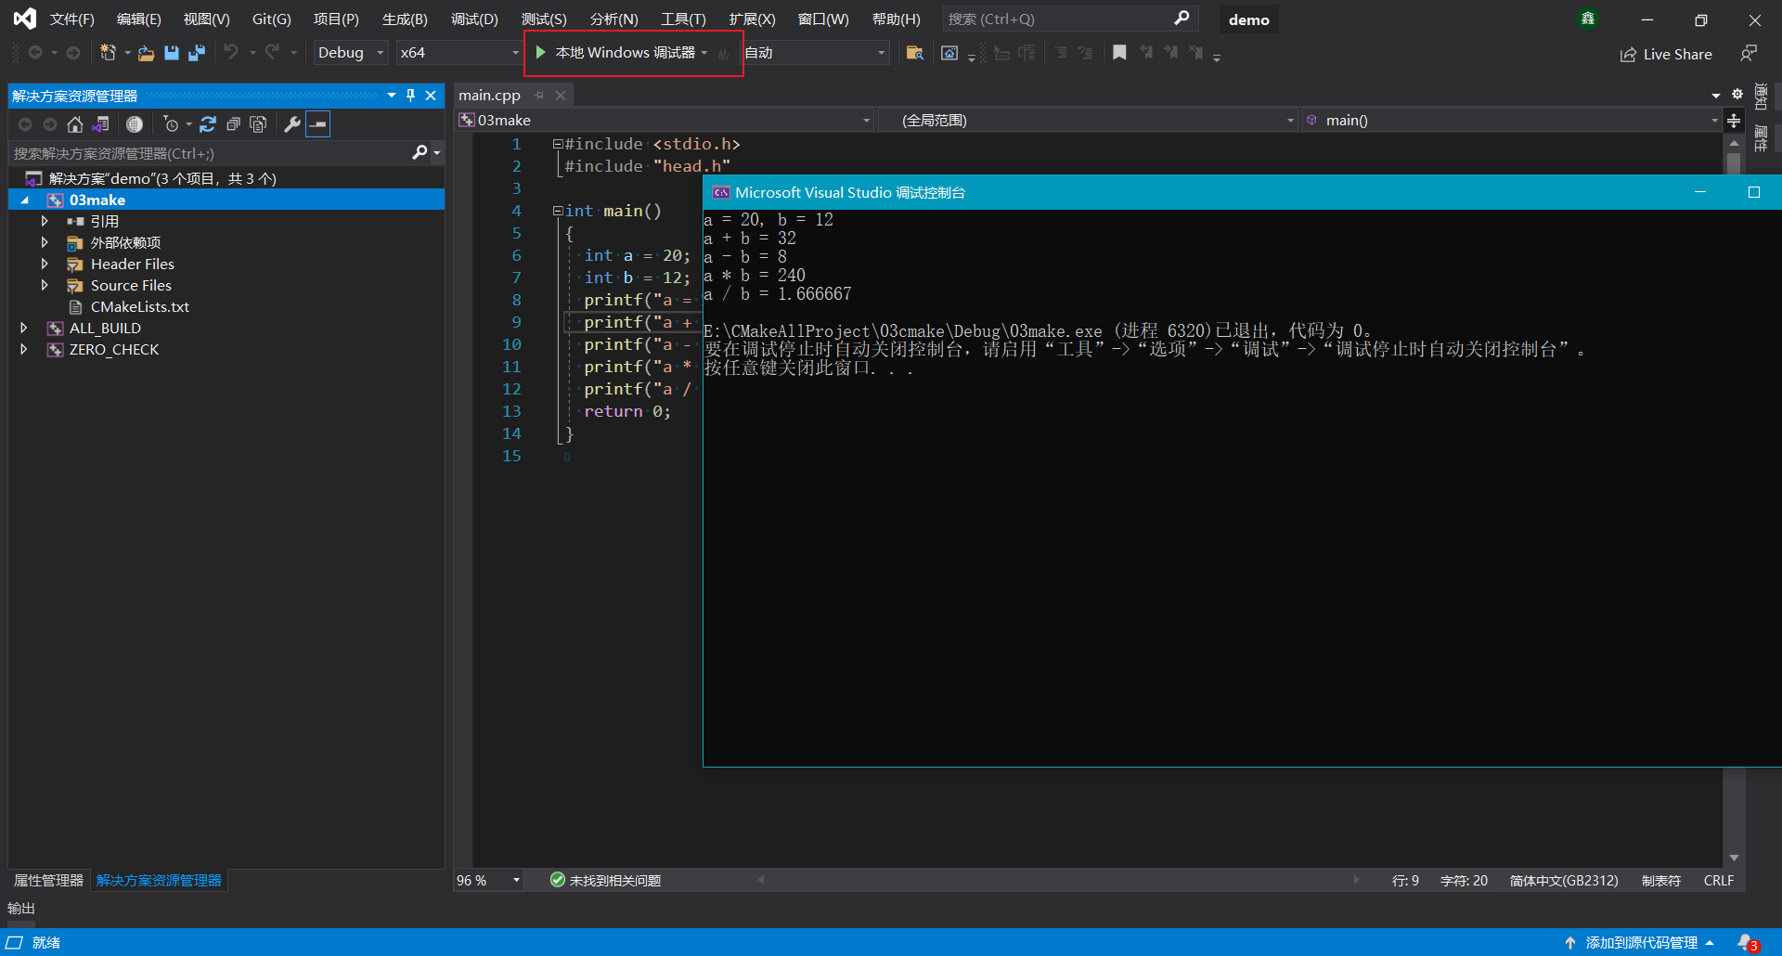Viewport: 1782px width, 956px height.
Task: Open the 生成(B) menu
Action: point(405,19)
